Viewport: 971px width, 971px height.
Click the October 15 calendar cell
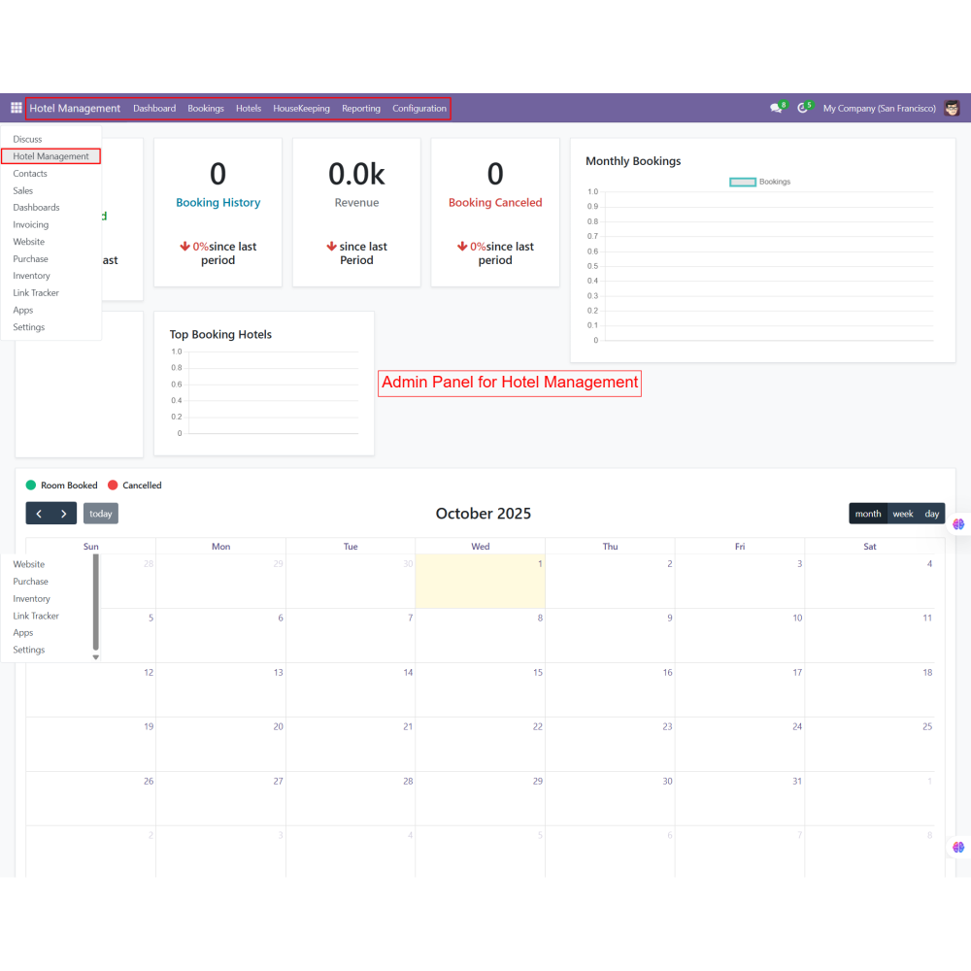point(480,689)
